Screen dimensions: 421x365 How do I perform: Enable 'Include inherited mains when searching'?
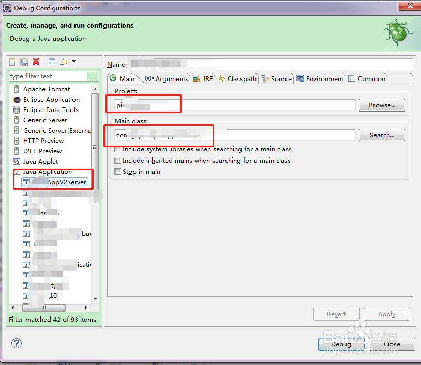point(118,160)
